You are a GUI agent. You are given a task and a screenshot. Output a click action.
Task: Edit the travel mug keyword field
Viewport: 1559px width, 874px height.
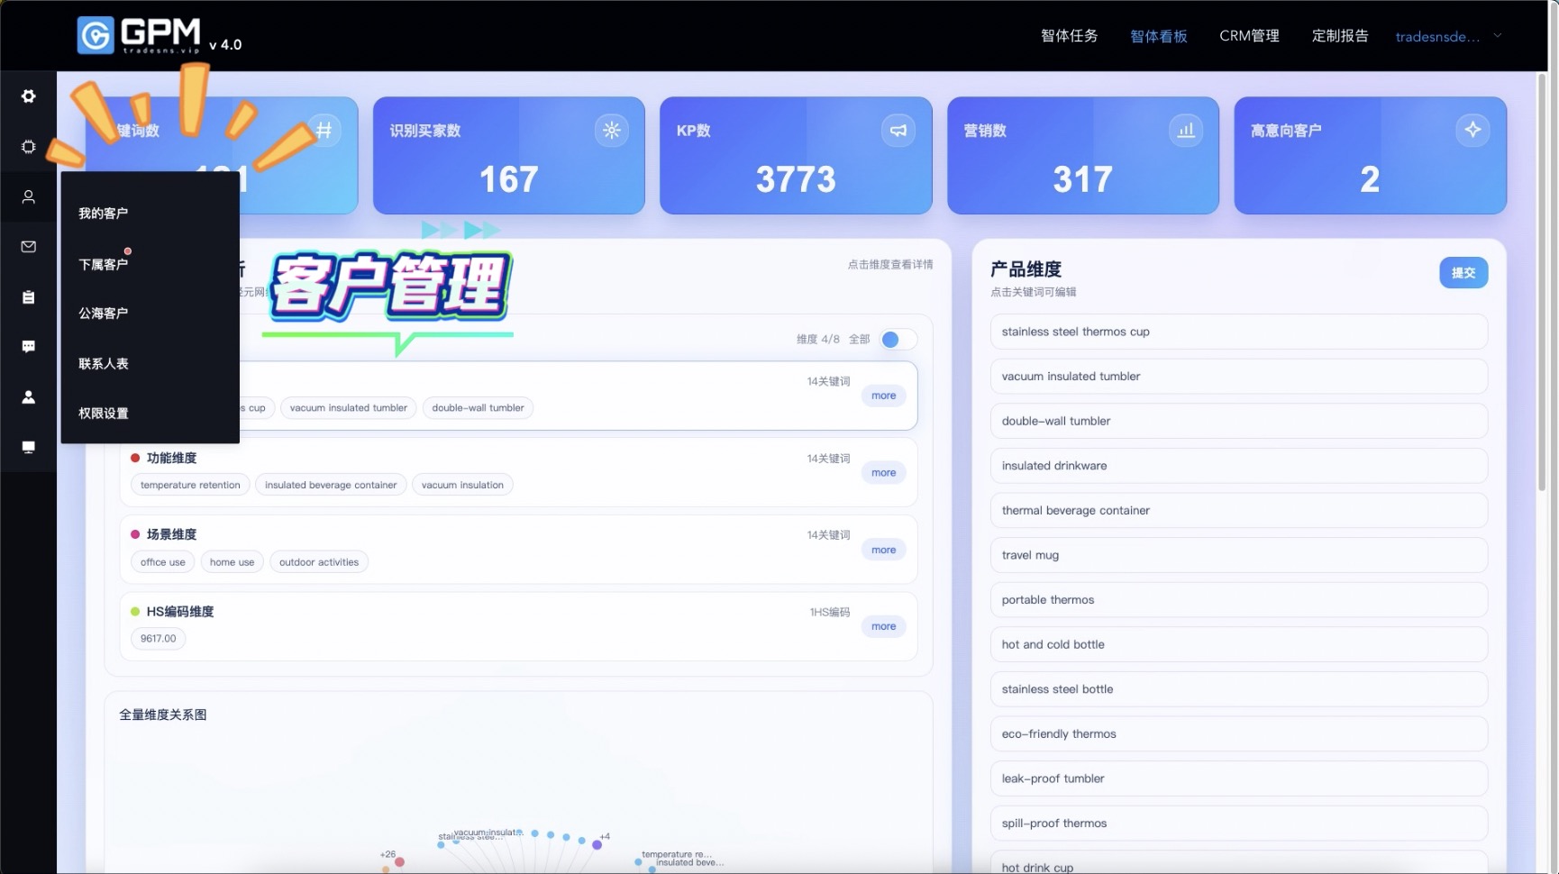1238,555
